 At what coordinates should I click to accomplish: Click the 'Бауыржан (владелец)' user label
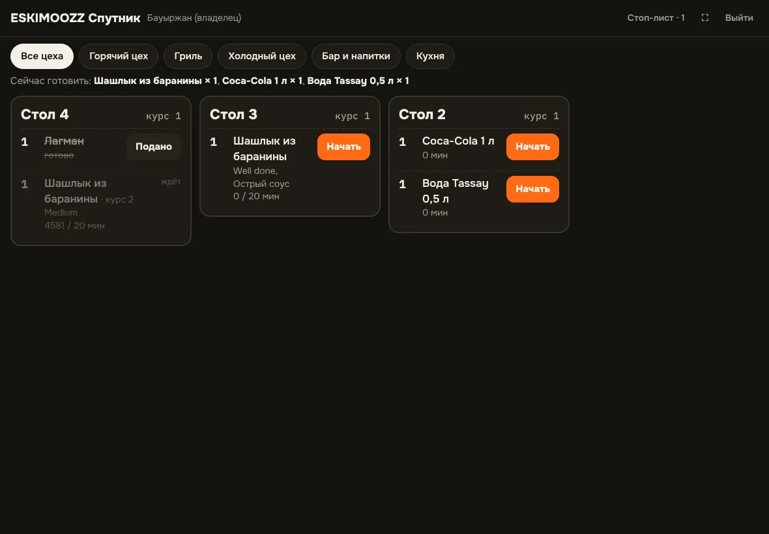194,18
